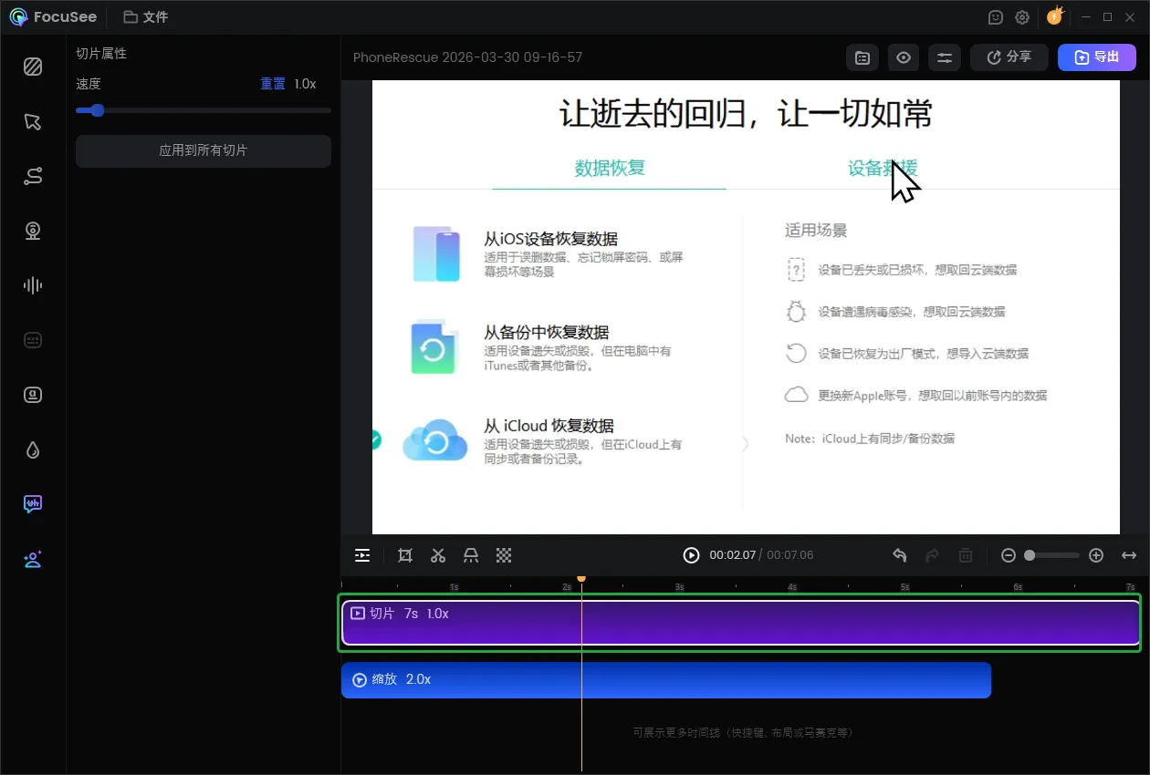The height and width of the screenshot is (775, 1150).
Task: Click the 导出 export button
Action: [1097, 57]
